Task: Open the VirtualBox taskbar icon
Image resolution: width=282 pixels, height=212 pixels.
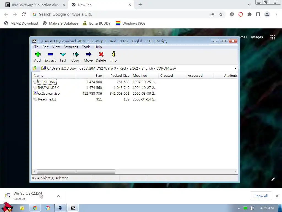Action: pyautogui.click(x=60, y=208)
